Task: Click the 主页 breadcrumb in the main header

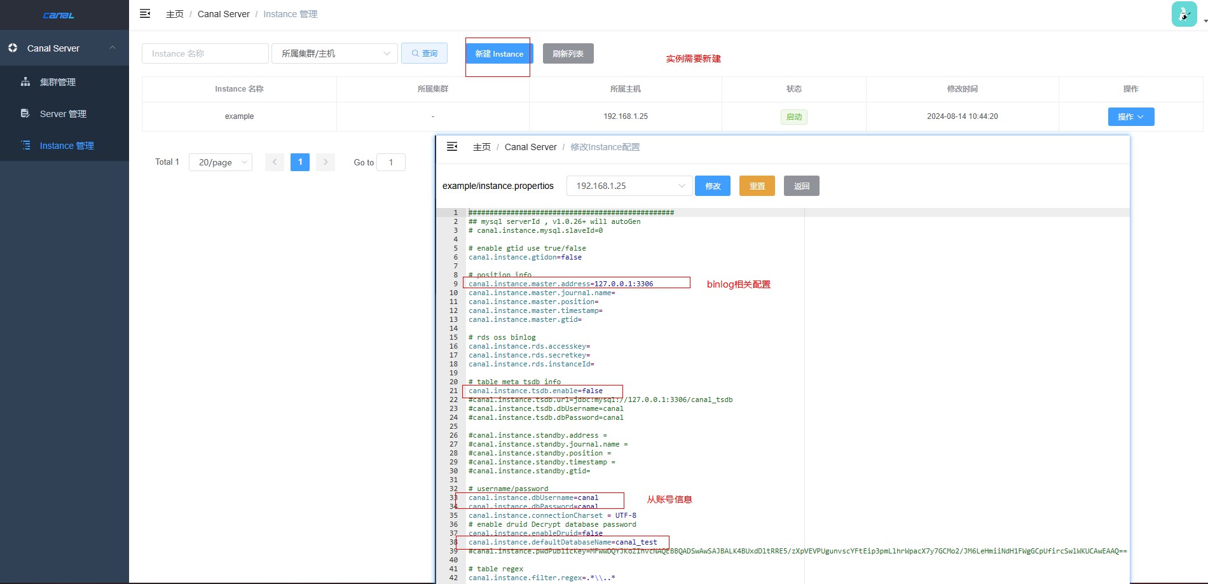Action: pyautogui.click(x=175, y=14)
